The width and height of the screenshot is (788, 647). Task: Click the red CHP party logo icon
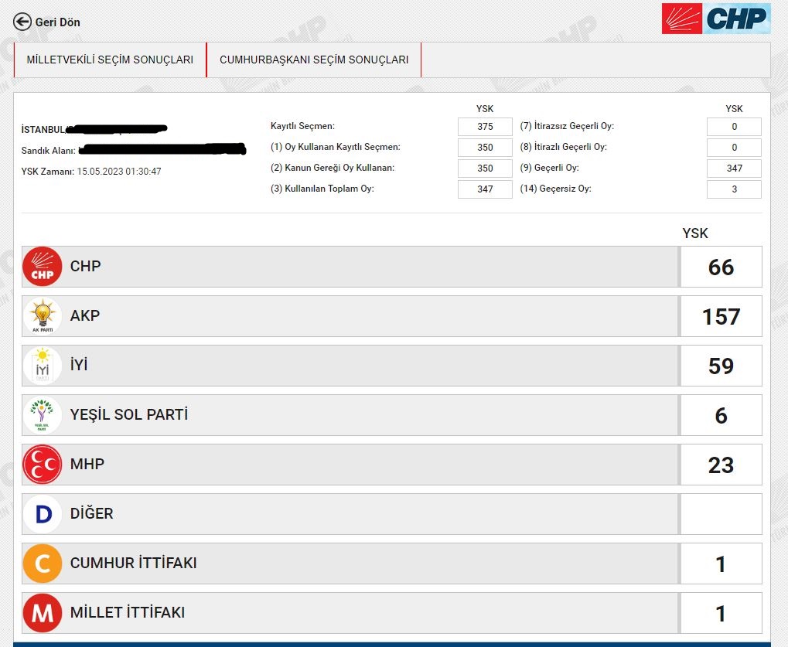[x=43, y=267]
